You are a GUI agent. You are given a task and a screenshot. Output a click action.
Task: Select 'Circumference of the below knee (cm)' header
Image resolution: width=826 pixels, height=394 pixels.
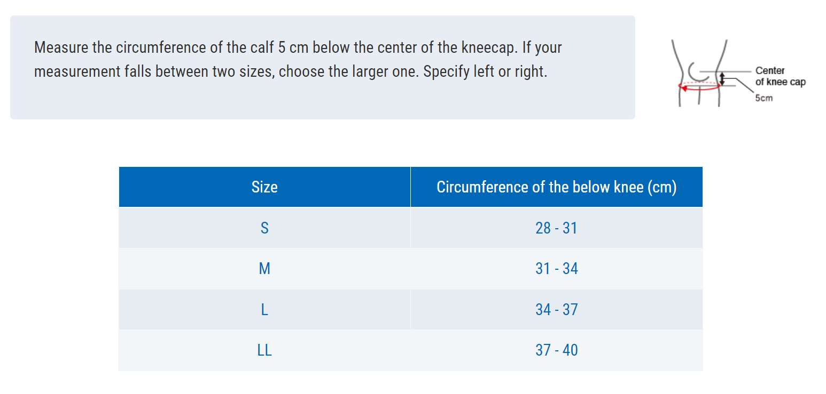556,187
